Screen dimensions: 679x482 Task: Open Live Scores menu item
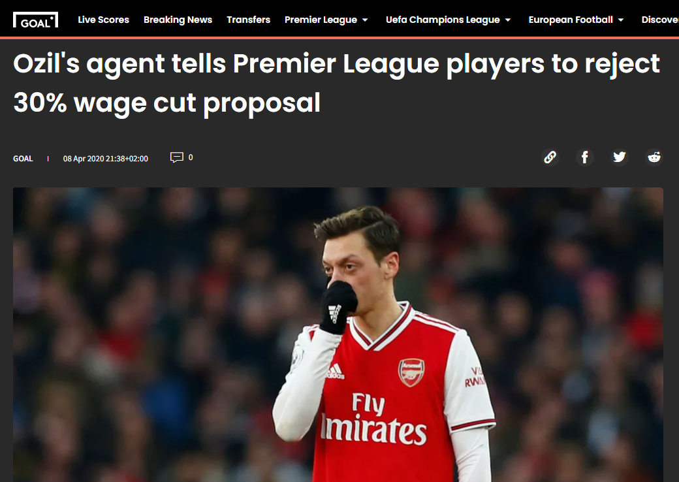(104, 20)
